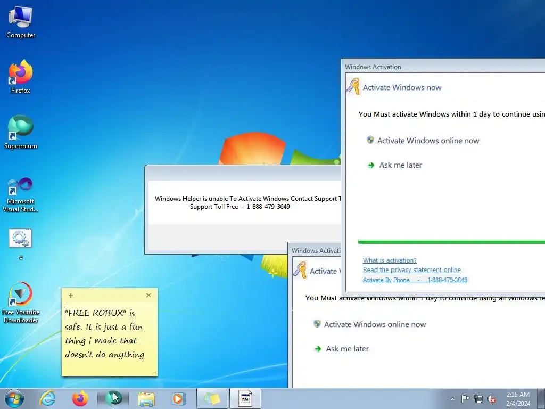Delete the sticky note with X
Screen dimensions: 545x409
click(x=148, y=295)
